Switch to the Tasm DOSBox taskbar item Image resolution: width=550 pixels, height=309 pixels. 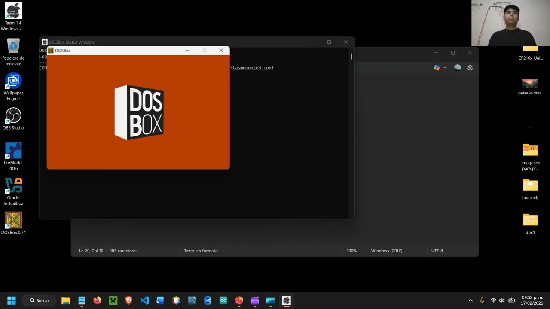pos(287,300)
